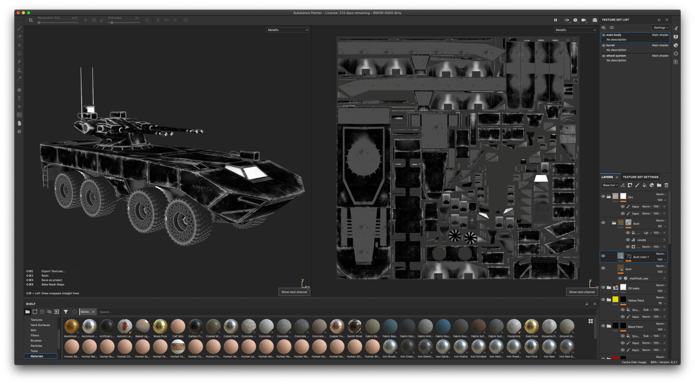Add an effect with the wand icon

pos(623,185)
